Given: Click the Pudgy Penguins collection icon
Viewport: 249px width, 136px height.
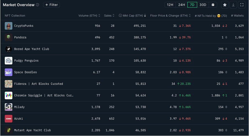Looking at the screenshot, I should coord(9,61).
